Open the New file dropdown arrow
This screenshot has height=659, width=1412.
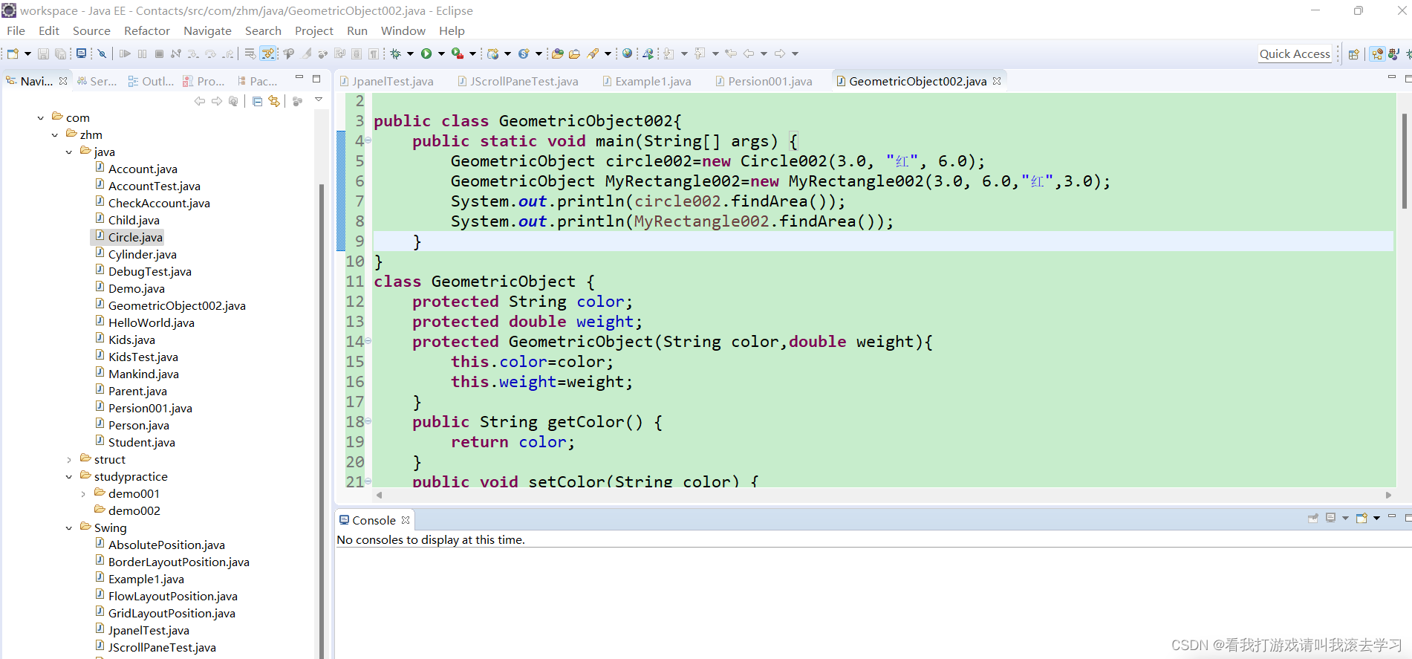coord(27,53)
